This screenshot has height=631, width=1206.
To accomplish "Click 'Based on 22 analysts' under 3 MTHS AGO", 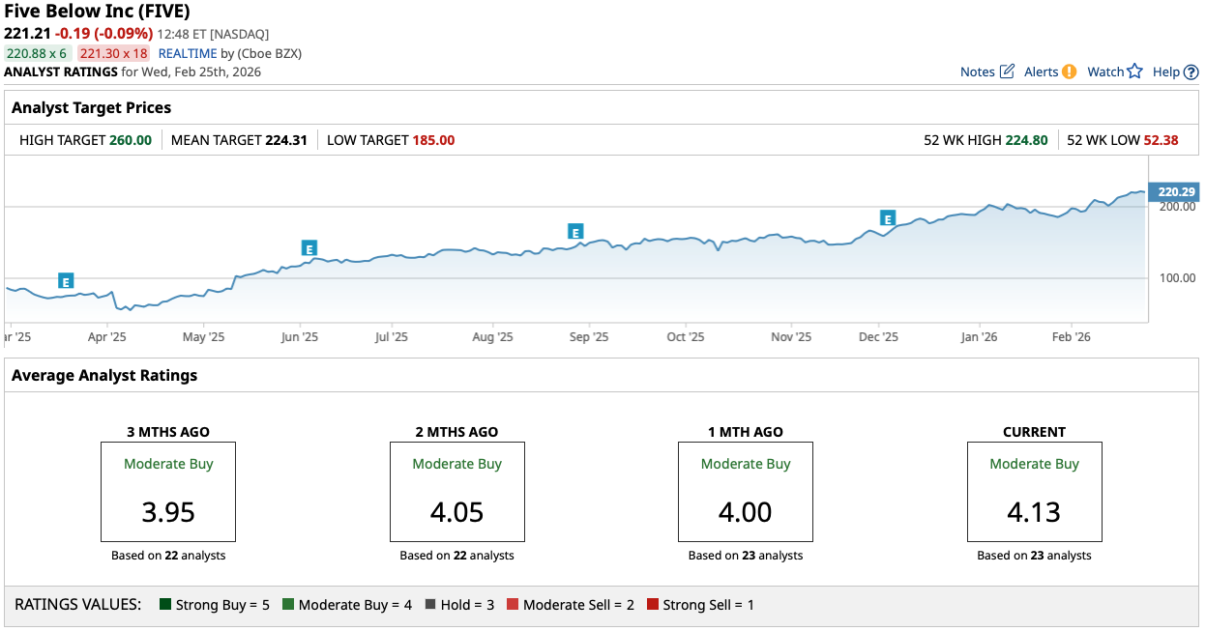I will pyautogui.click(x=168, y=556).
